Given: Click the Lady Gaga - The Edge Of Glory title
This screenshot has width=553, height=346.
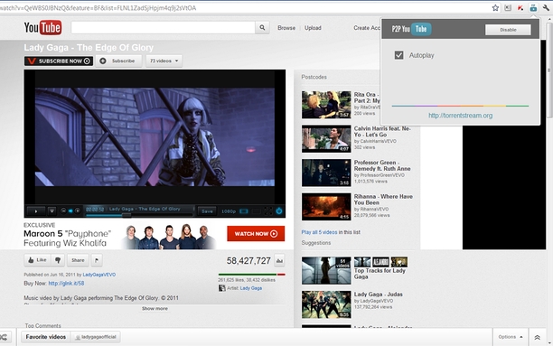Looking at the screenshot, I should tap(89, 48).
